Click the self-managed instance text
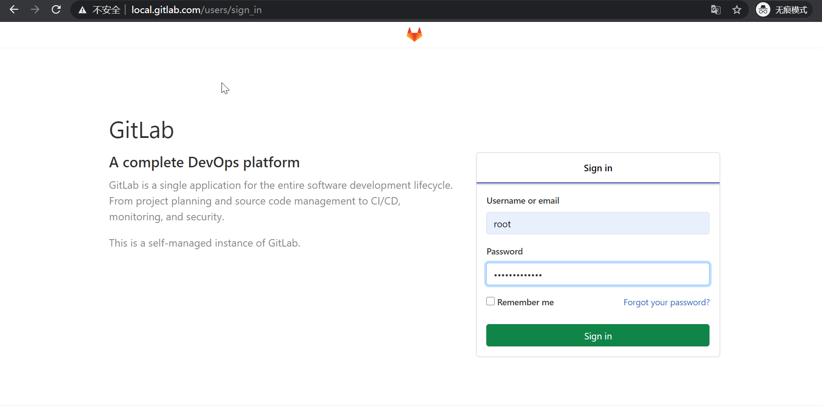 click(204, 243)
